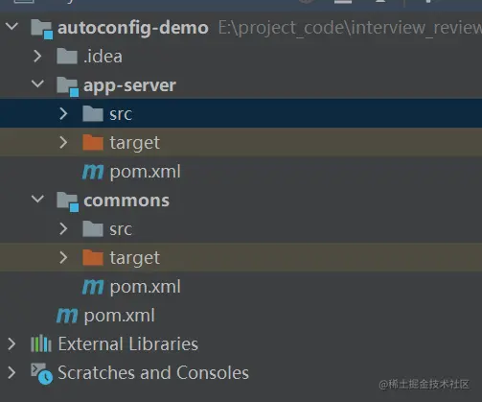Click the commons module folder icon
Image resolution: width=482 pixels, height=402 pixels.
[67, 201]
